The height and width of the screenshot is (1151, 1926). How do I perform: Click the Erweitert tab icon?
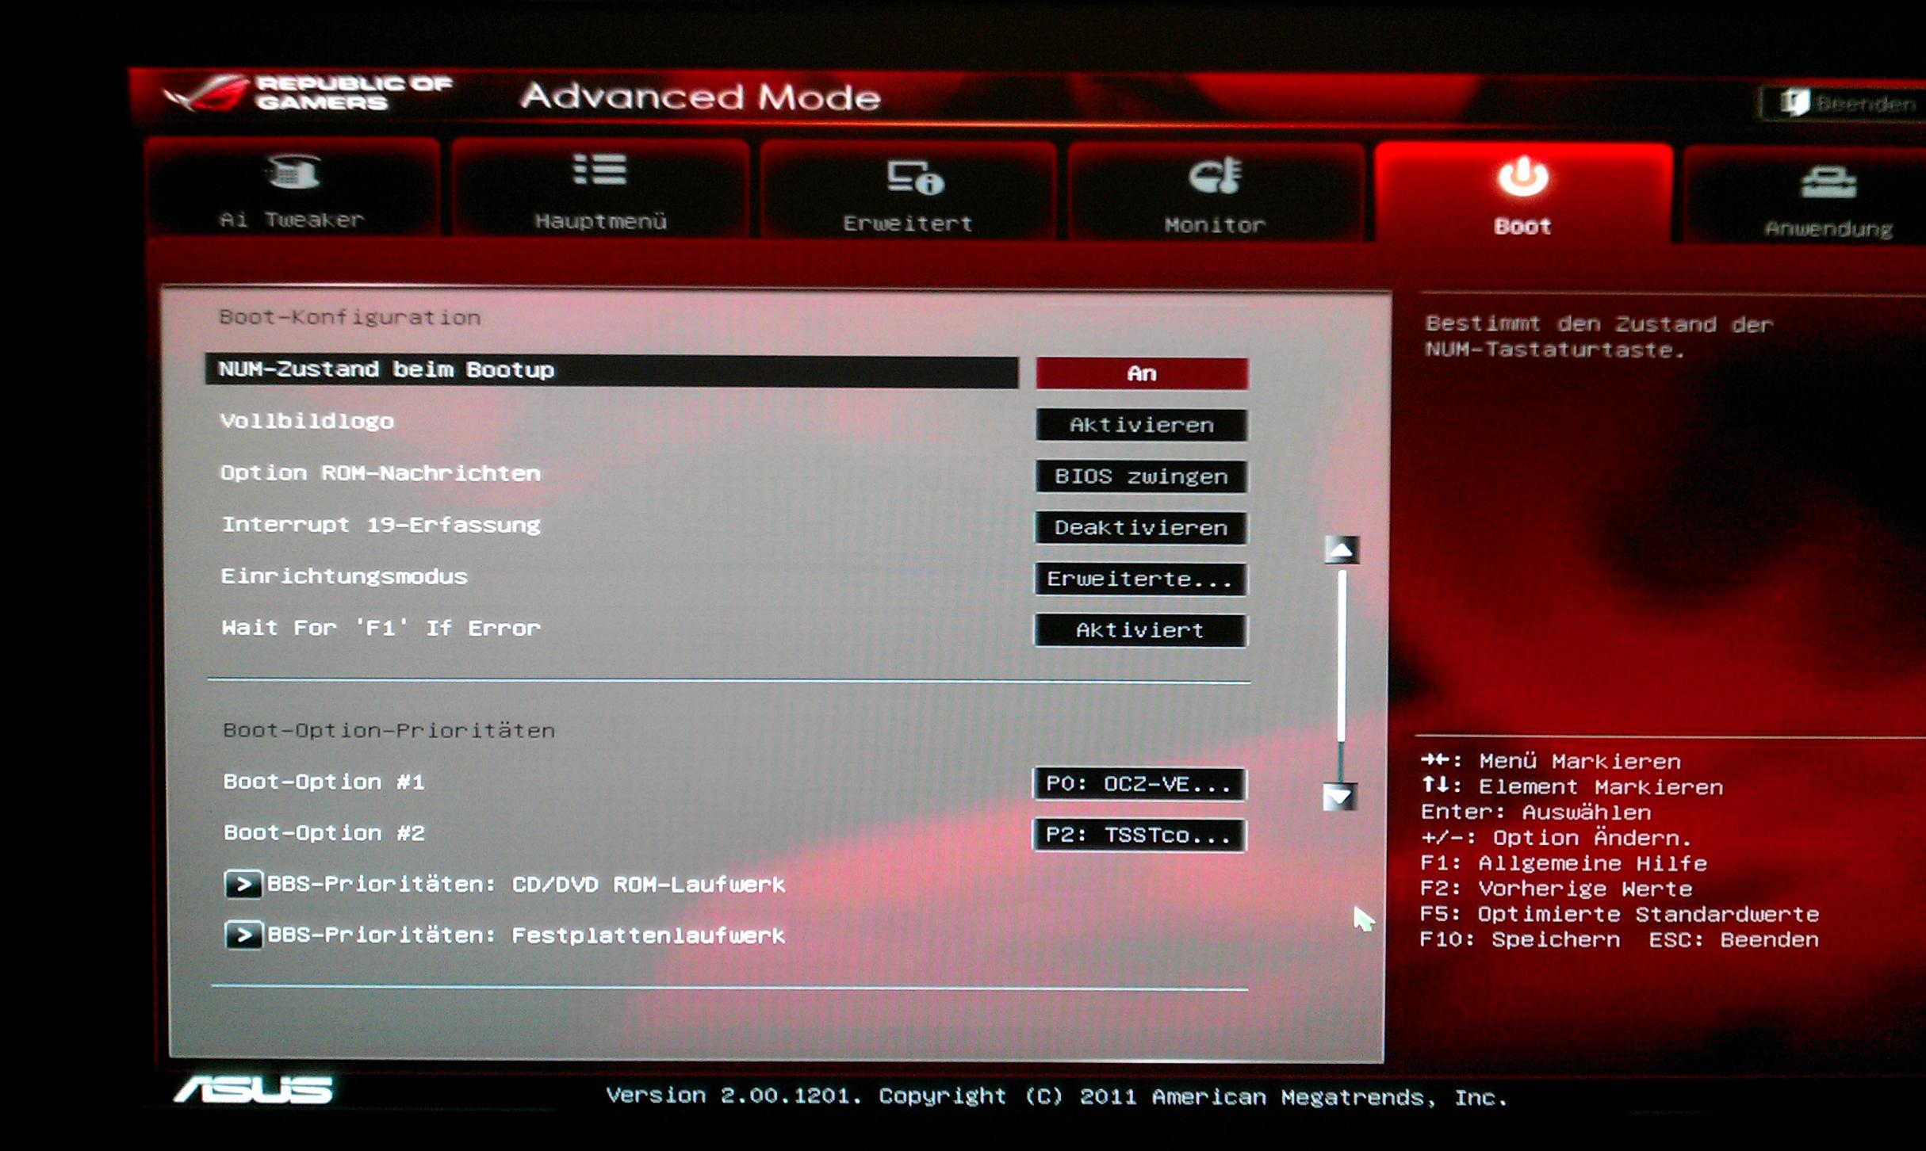click(x=914, y=177)
